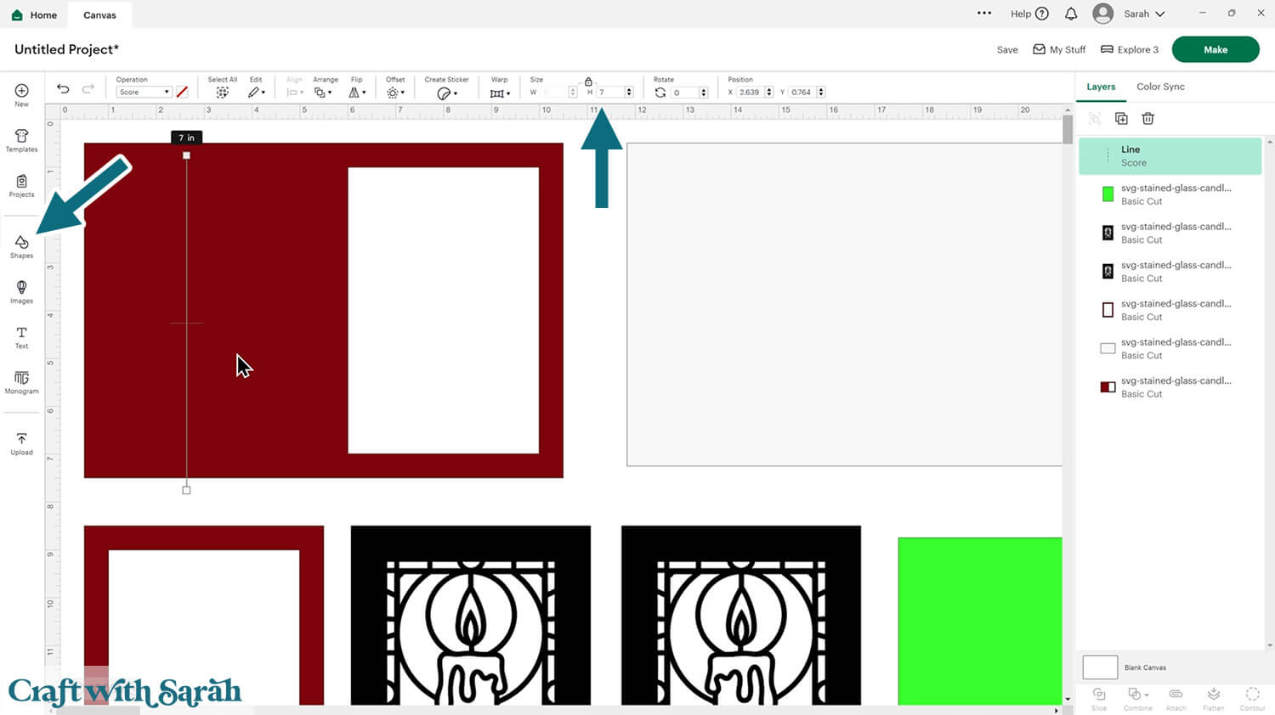Click the Rotate stepper arrows

(x=704, y=93)
